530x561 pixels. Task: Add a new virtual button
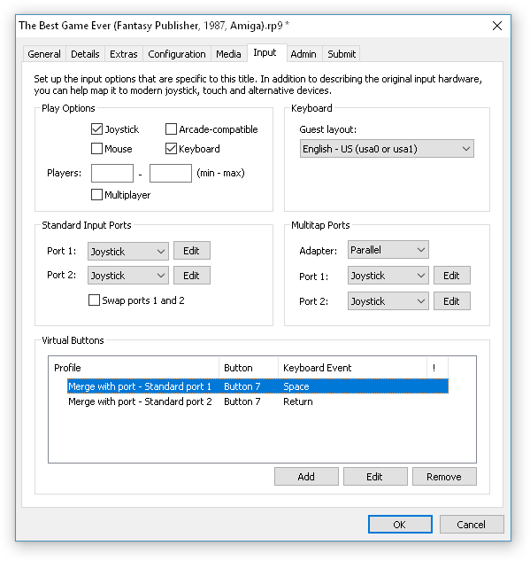[x=306, y=477]
